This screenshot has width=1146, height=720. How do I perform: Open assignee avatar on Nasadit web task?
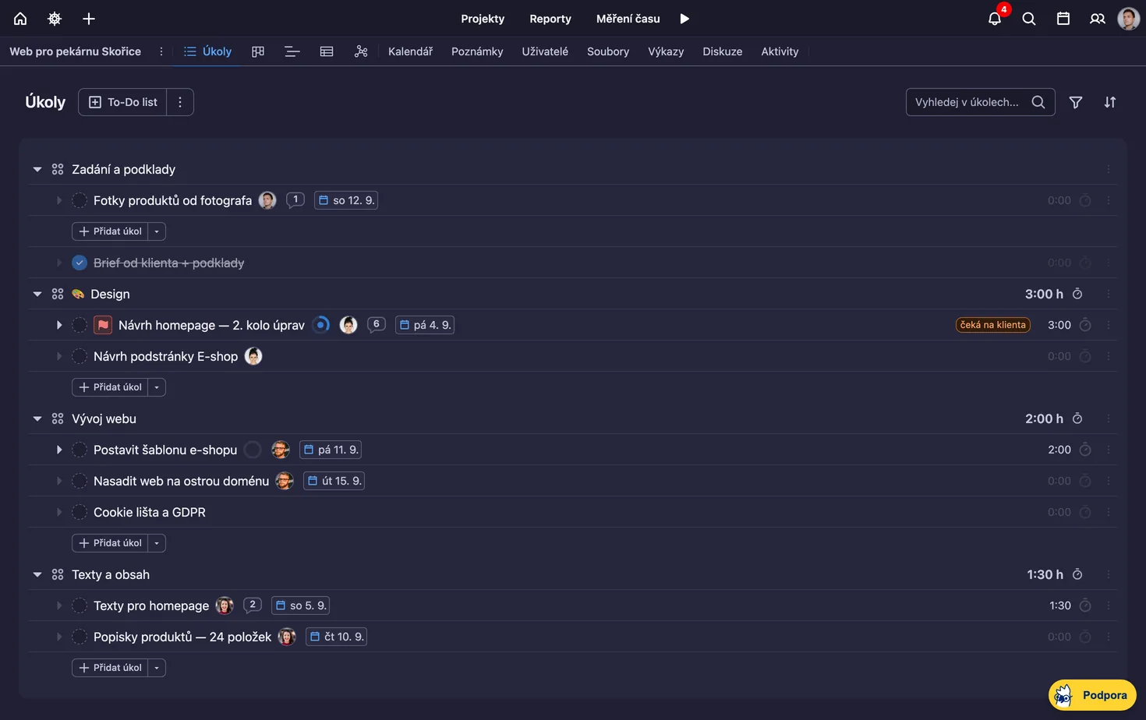285,481
